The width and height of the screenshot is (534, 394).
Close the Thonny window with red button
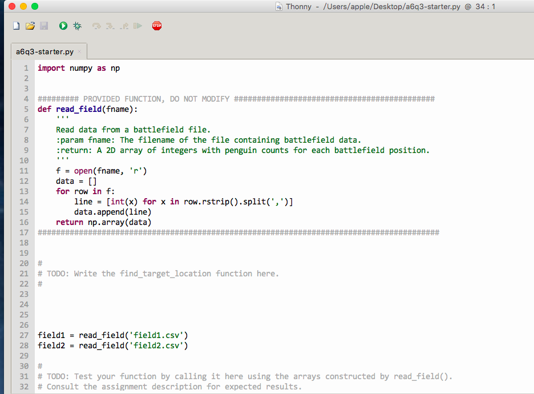pos(12,6)
